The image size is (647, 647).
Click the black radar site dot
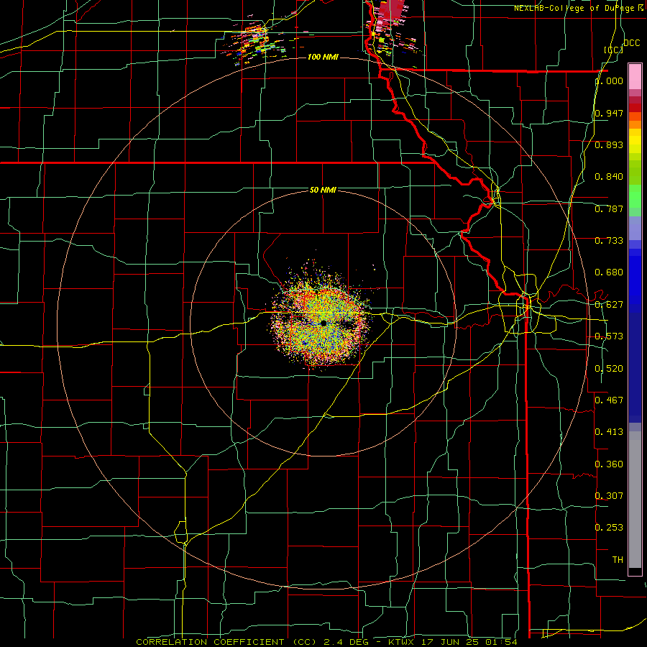[x=324, y=323]
